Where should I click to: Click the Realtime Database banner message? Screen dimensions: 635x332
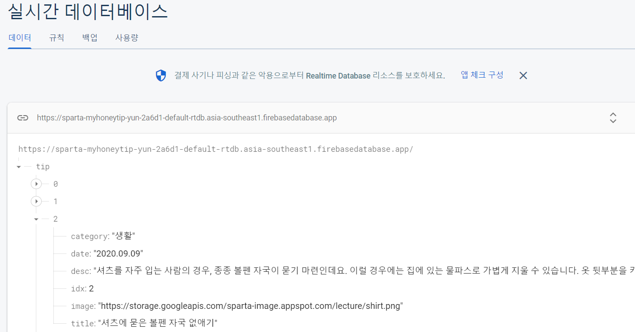[x=310, y=75]
